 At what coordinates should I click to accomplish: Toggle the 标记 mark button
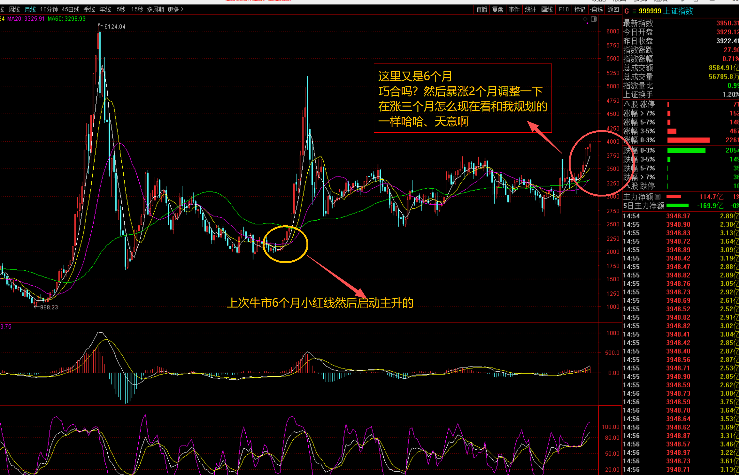[x=580, y=10]
